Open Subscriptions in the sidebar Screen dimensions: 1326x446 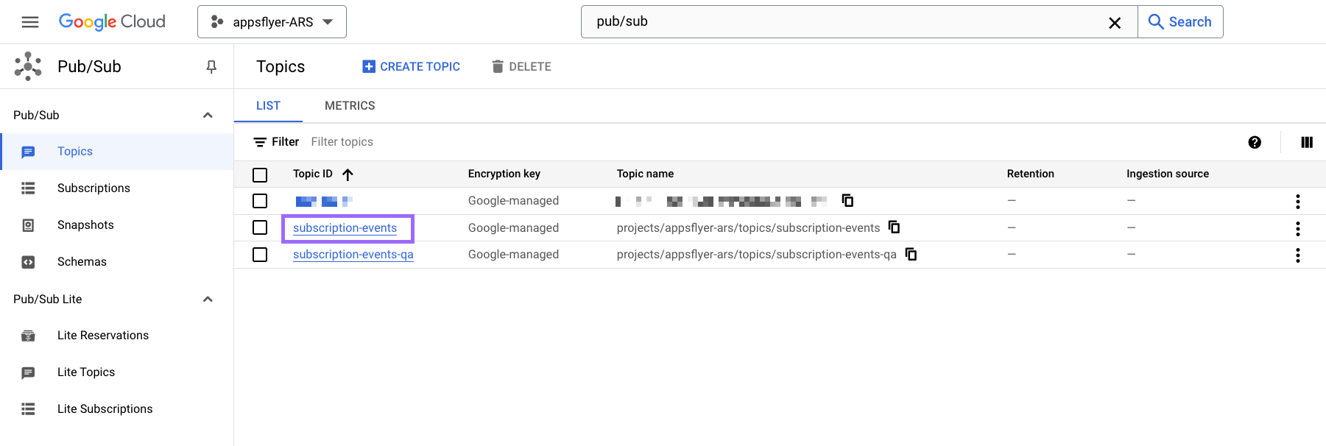click(94, 188)
